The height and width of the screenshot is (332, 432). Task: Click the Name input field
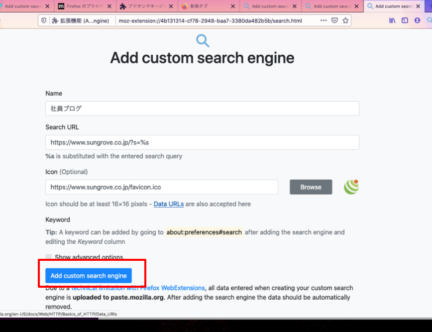[202, 109]
